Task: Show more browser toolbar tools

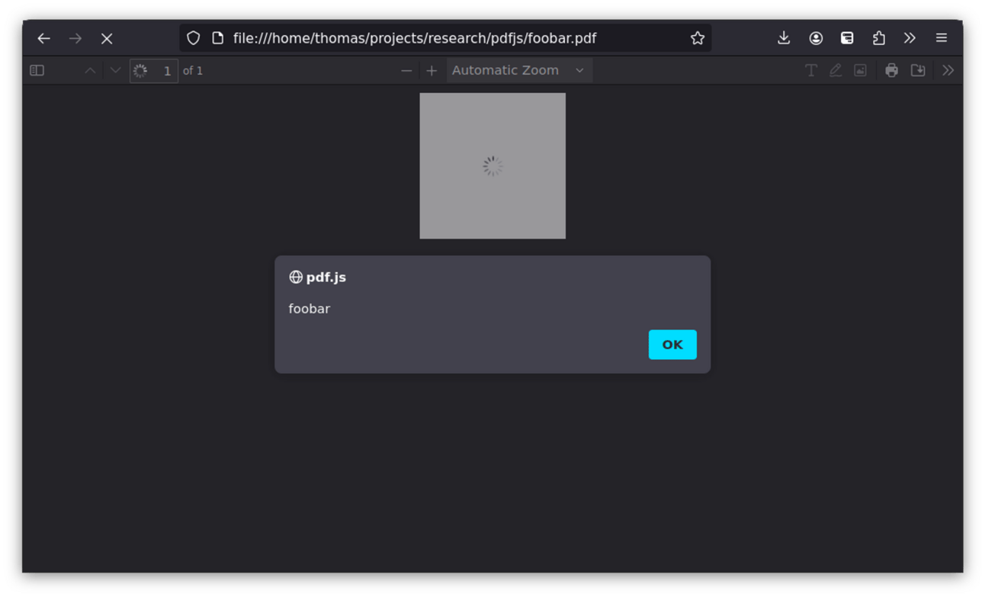Action: 910,38
